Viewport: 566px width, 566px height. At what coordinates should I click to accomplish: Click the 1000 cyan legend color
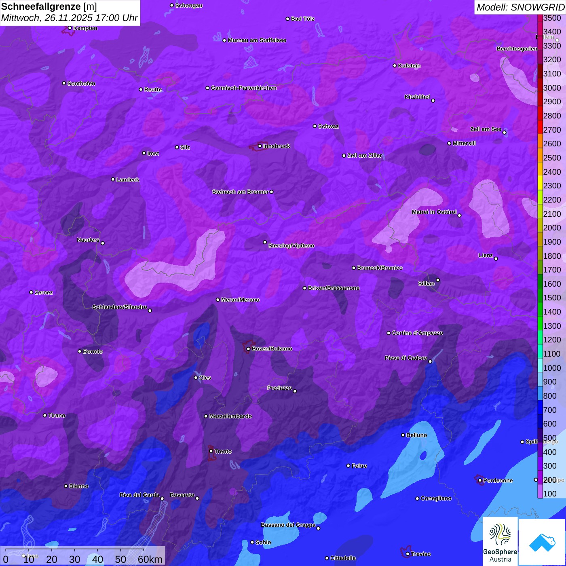tap(540, 365)
